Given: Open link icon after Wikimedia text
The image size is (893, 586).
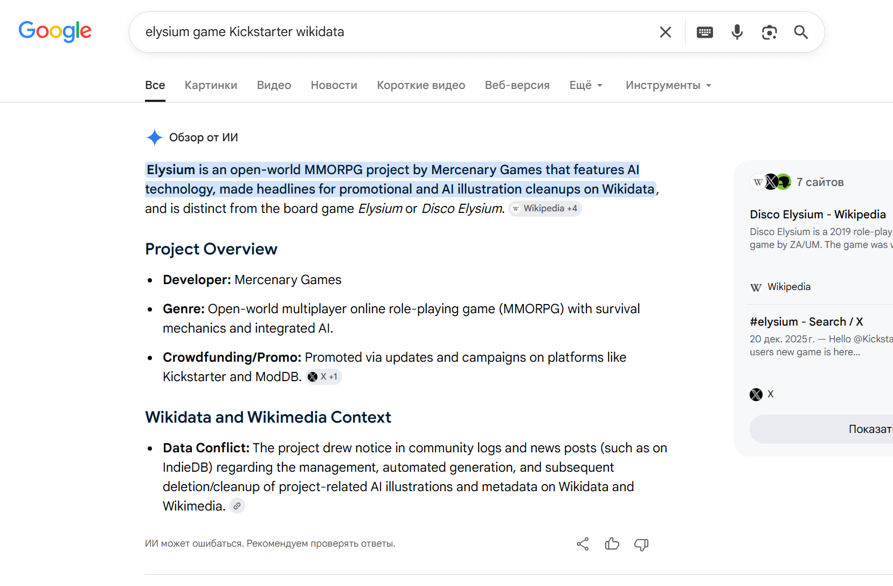Looking at the screenshot, I should pyautogui.click(x=237, y=506).
